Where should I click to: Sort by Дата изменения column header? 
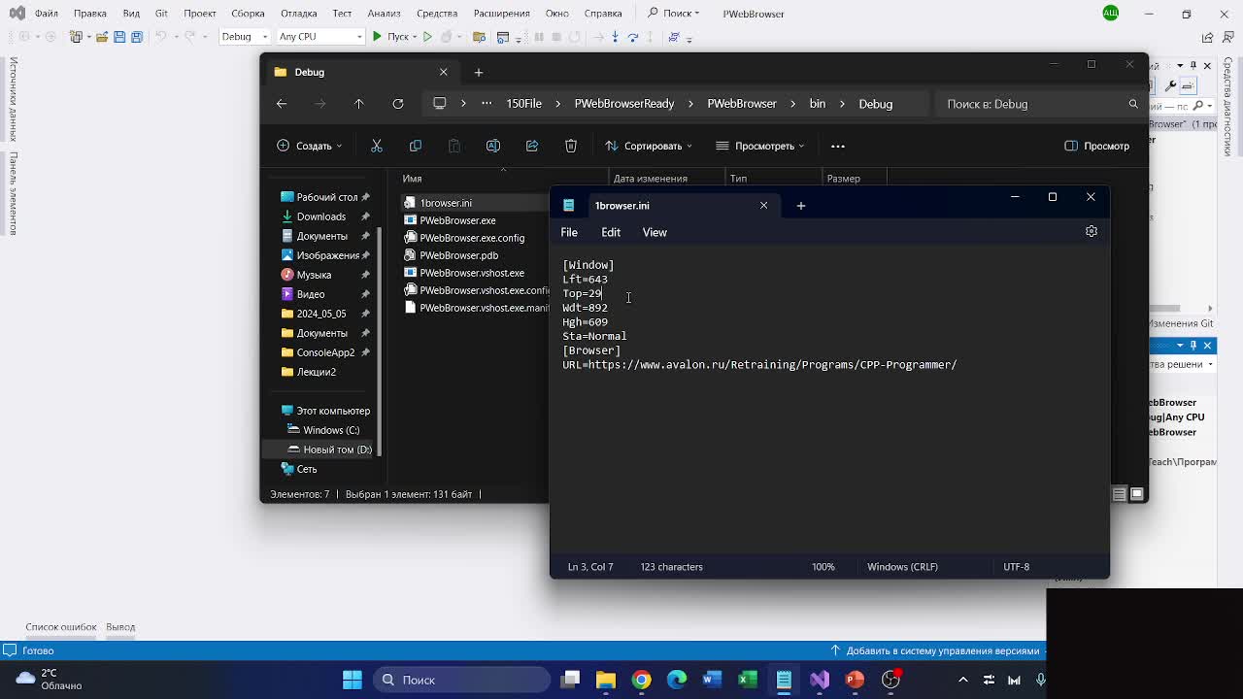click(651, 179)
